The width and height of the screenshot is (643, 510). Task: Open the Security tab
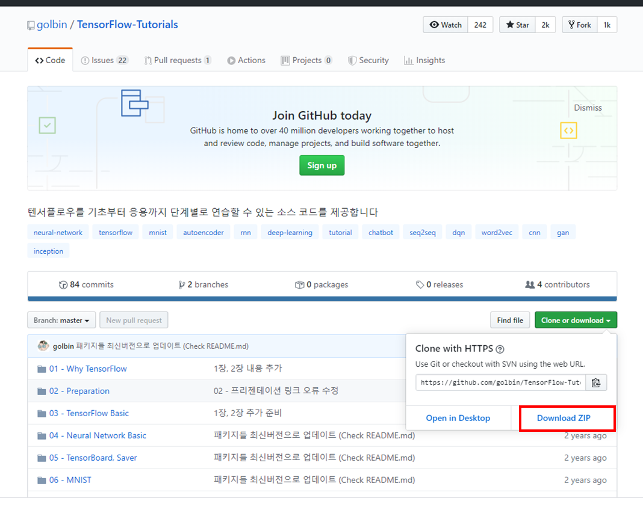pyautogui.click(x=368, y=60)
